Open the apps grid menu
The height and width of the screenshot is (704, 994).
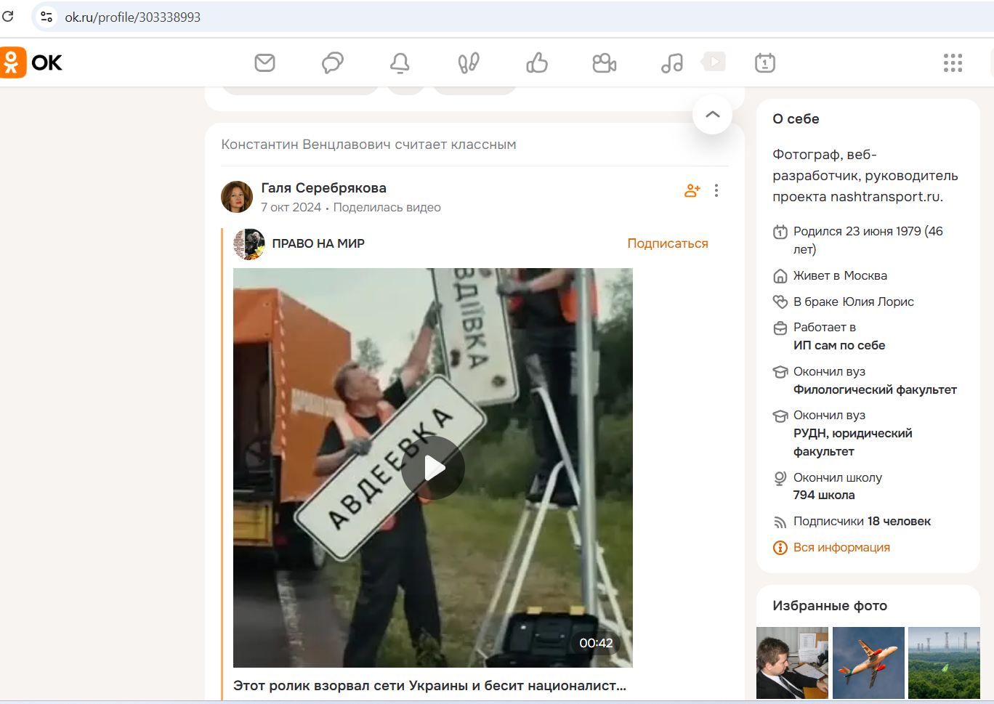pos(952,63)
